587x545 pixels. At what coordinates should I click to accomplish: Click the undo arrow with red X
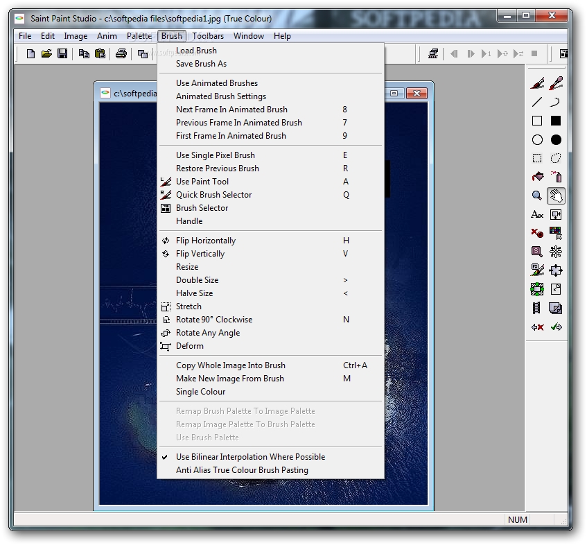537,327
